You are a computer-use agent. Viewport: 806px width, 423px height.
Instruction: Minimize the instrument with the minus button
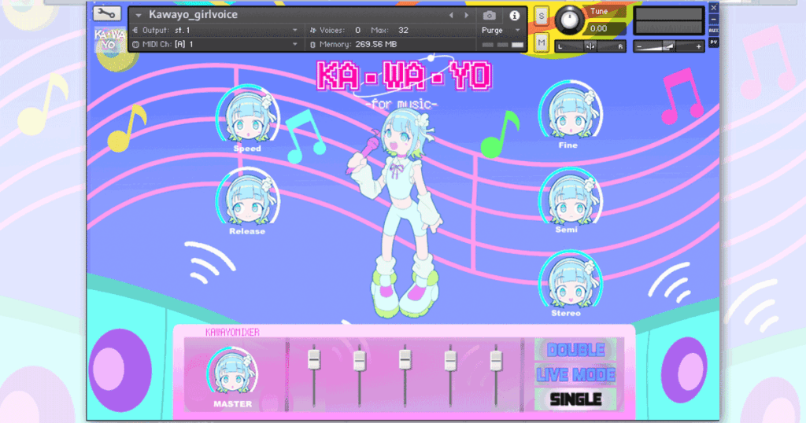point(713,20)
